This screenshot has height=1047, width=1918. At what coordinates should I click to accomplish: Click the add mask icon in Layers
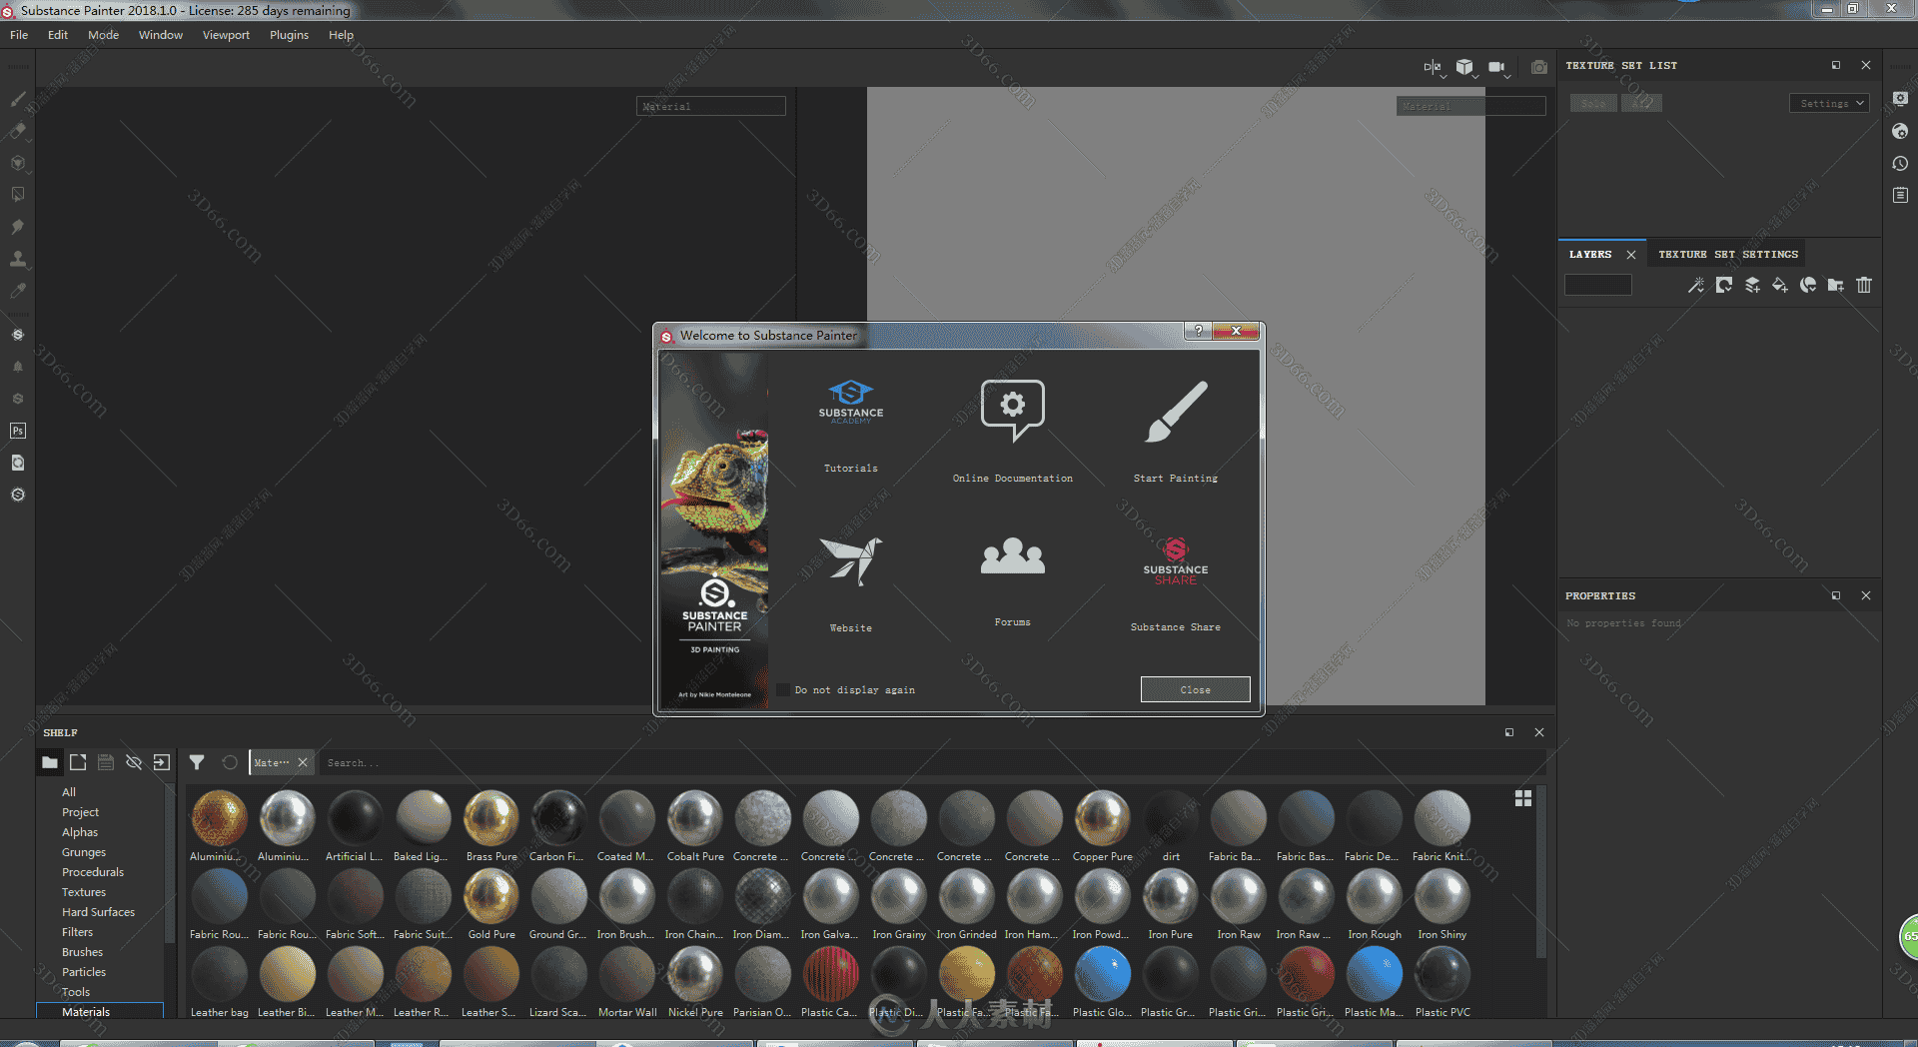tap(1724, 286)
